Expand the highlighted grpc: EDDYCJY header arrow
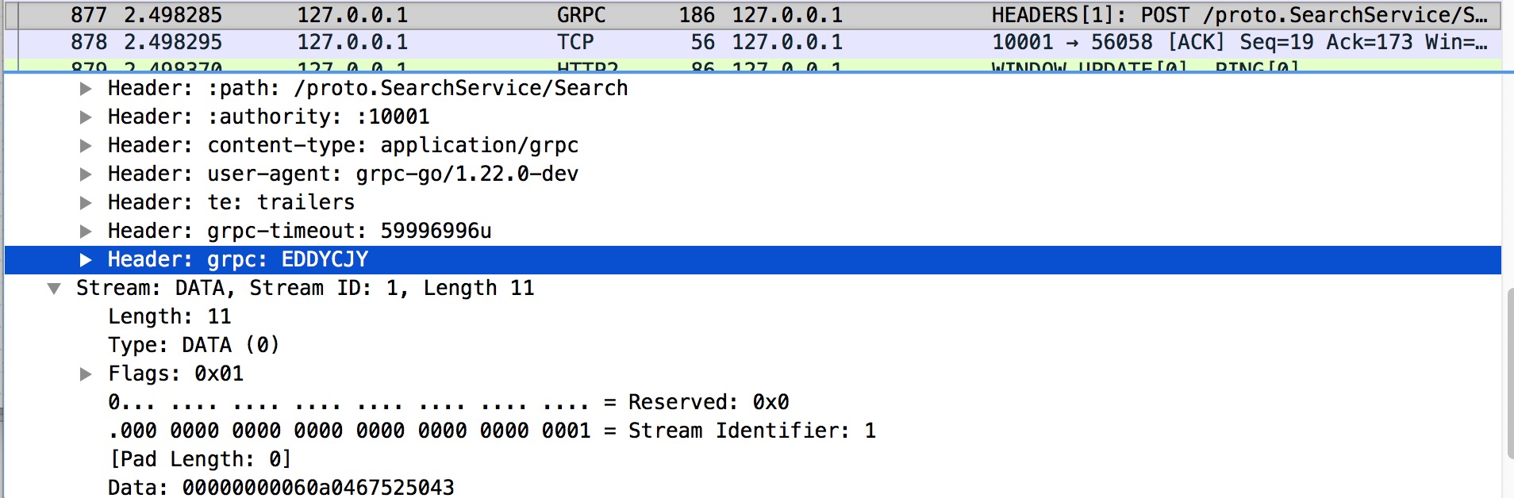Screen dimensions: 1514x498 click(x=86, y=260)
